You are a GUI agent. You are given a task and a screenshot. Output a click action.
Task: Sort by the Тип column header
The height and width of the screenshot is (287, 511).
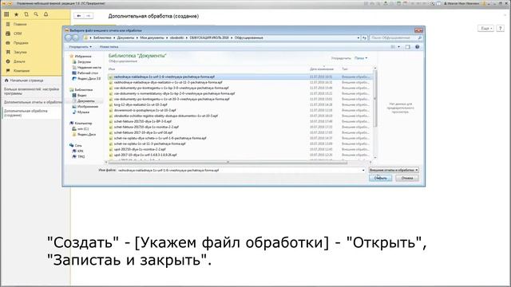[x=345, y=69]
